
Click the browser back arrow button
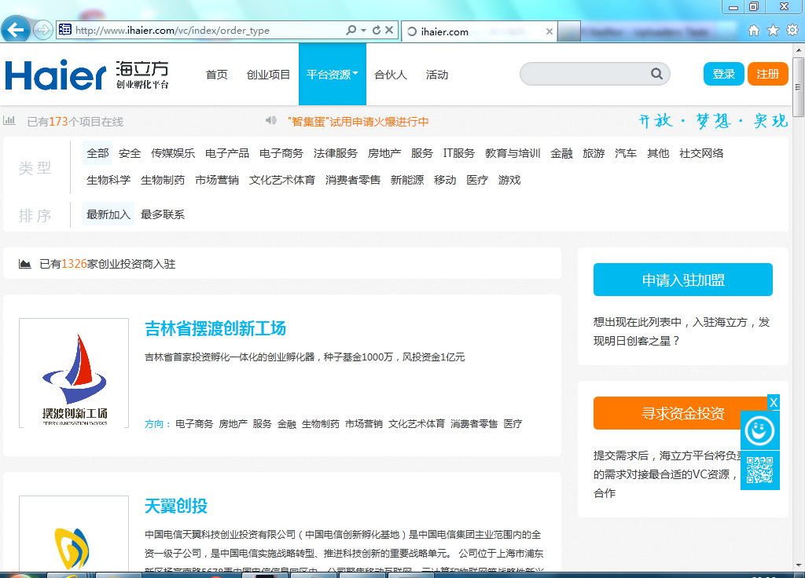16,30
